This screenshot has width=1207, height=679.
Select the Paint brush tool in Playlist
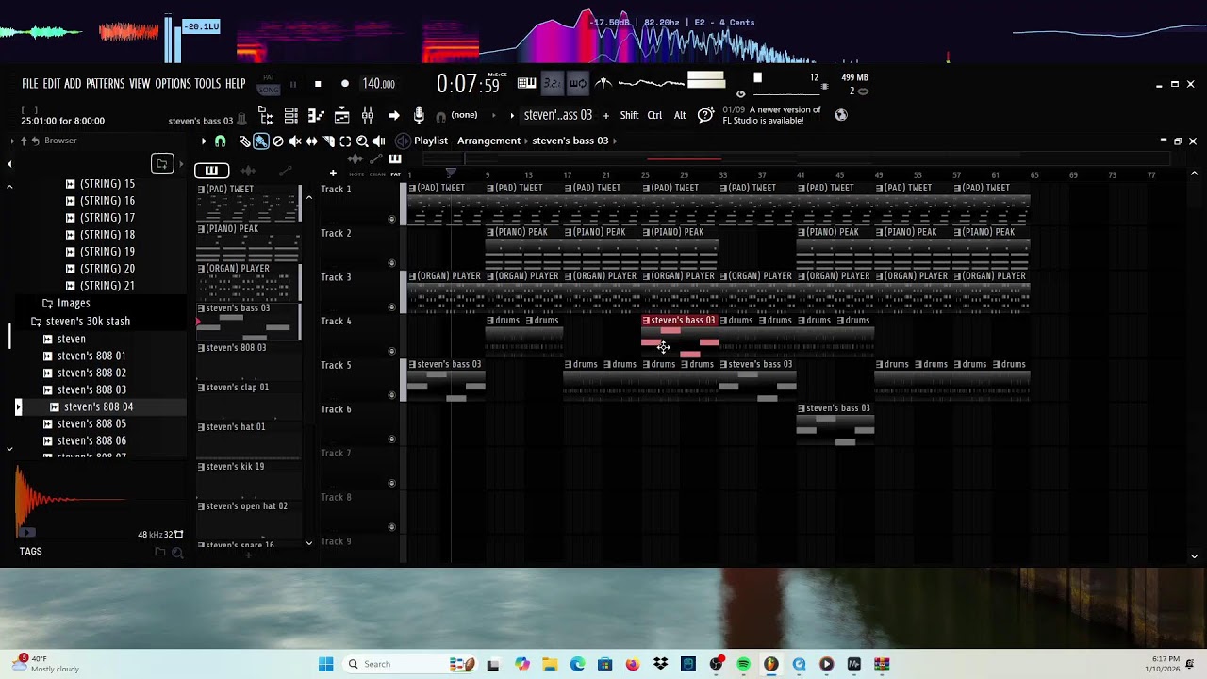(x=261, y=141)
